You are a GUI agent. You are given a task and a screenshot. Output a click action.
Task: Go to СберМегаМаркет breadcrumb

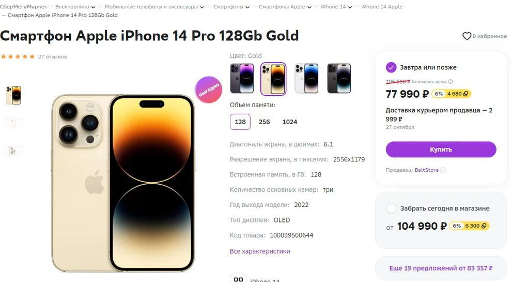(x=24, y=7)
